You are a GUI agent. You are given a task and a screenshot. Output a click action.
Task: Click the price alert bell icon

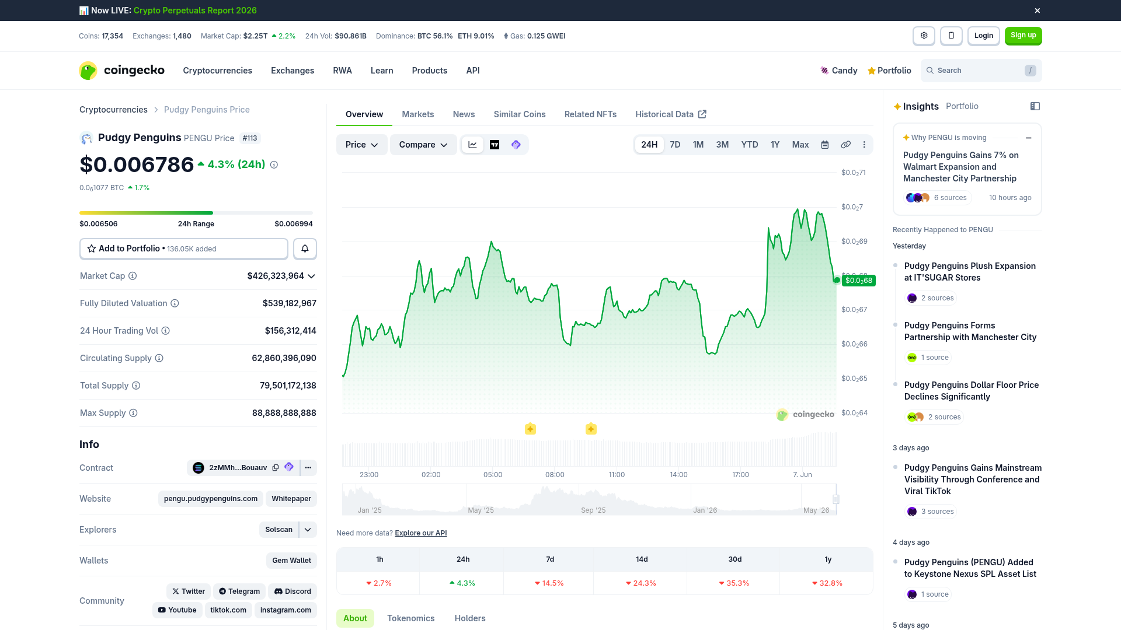[305, 249]
